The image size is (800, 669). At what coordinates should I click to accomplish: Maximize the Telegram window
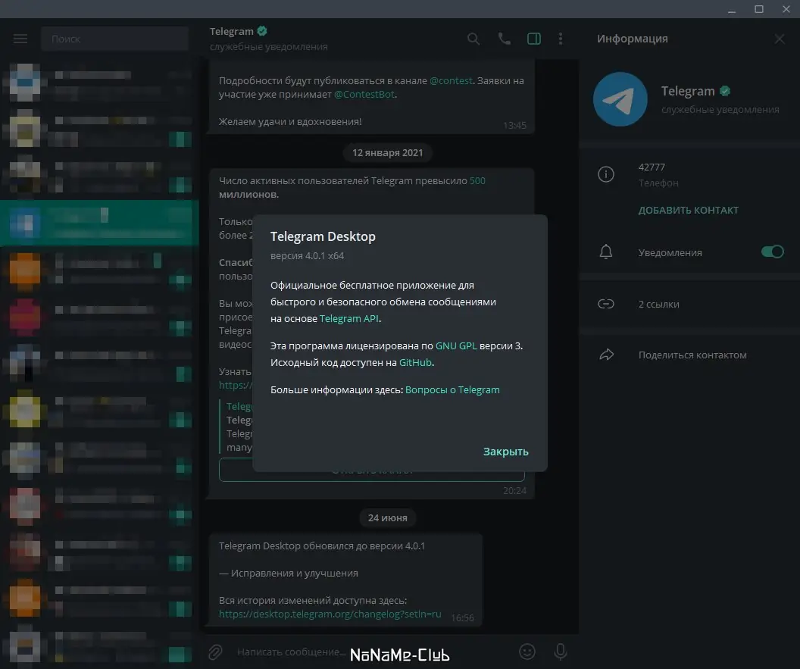coord(758,9)
